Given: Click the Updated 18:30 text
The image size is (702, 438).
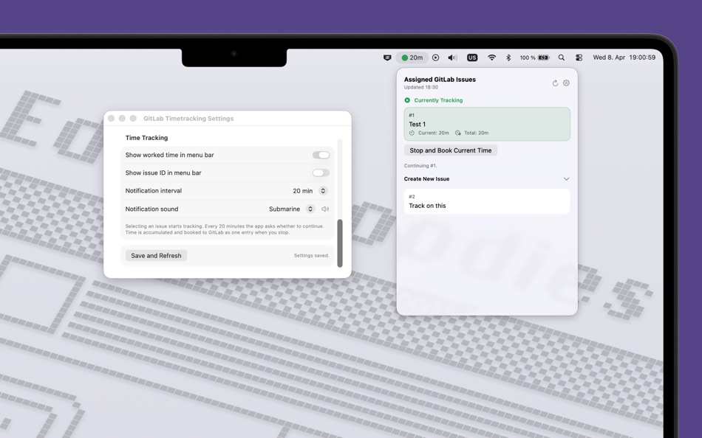Looking at the screenshot, I should click(x=421, y=87).
